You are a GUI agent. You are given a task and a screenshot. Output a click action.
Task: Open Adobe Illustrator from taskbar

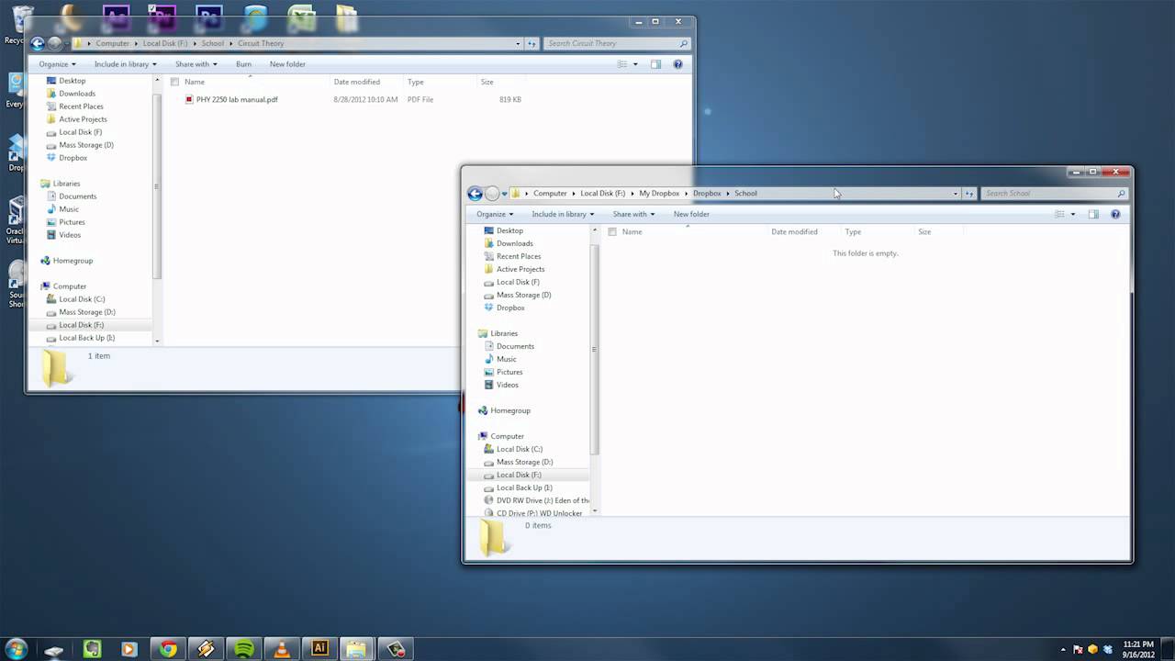coord(319,648)
